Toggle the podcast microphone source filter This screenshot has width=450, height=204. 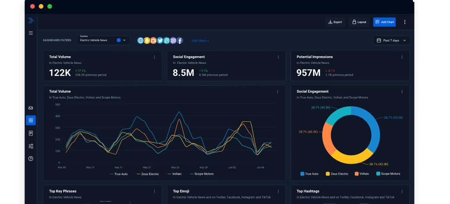click(147, 40)
